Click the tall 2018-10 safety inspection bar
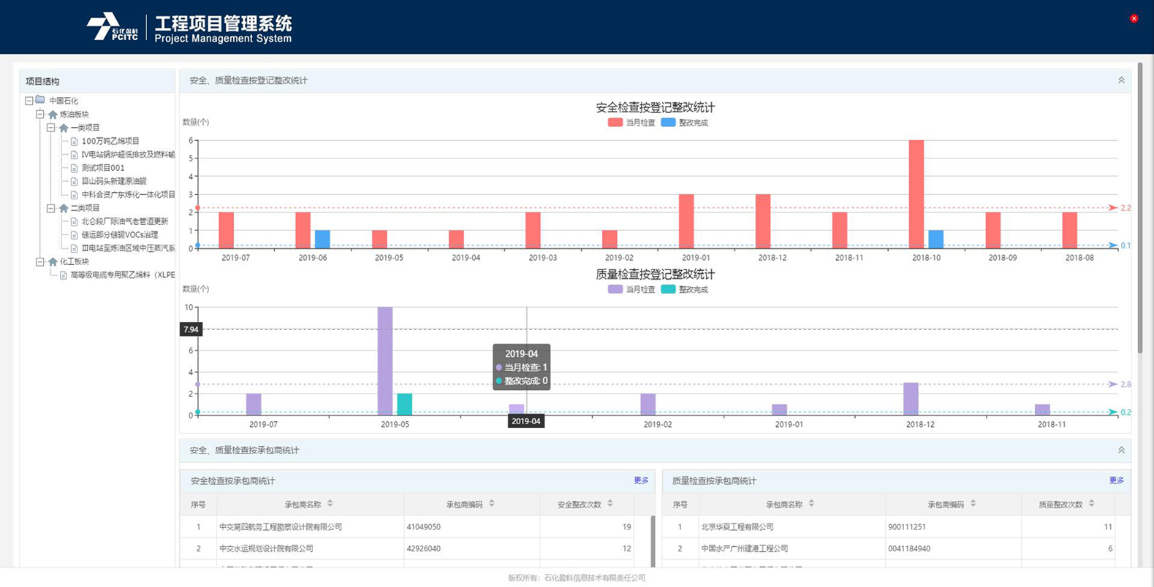Screen dimensions: 1154x587 [916, 193]
